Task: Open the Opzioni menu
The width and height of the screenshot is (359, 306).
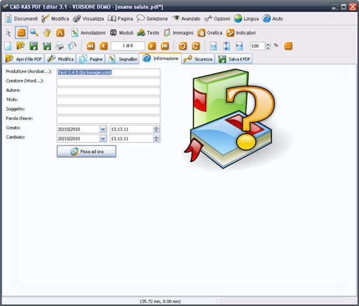Action: coord(217,19)
